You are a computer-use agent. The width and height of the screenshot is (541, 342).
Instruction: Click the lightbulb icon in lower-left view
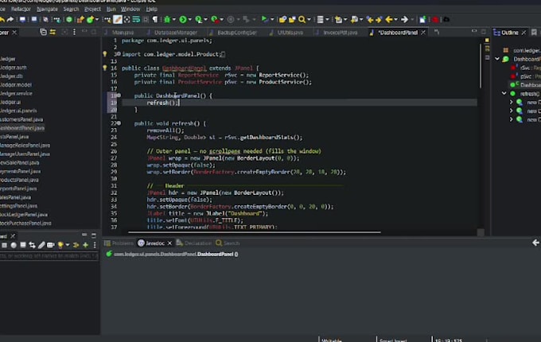pyautogui.click(x=60, y=245)
